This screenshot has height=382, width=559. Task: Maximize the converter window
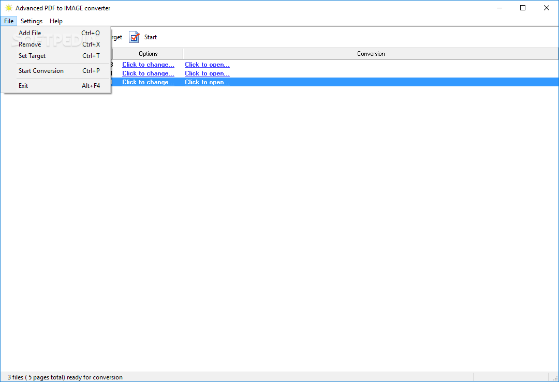tap(523, 8)
